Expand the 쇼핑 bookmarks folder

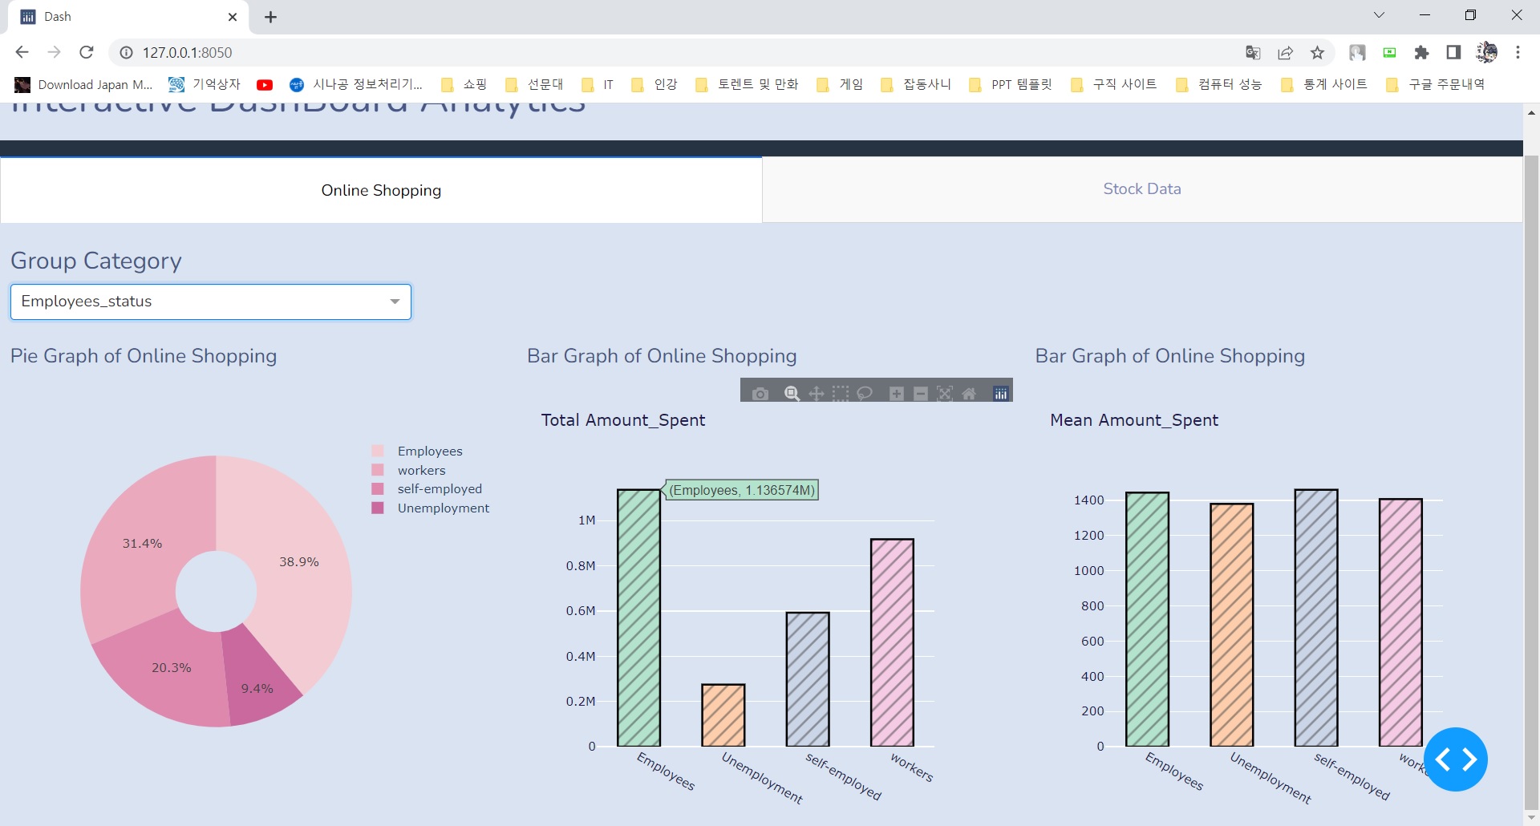pos(464,85)
